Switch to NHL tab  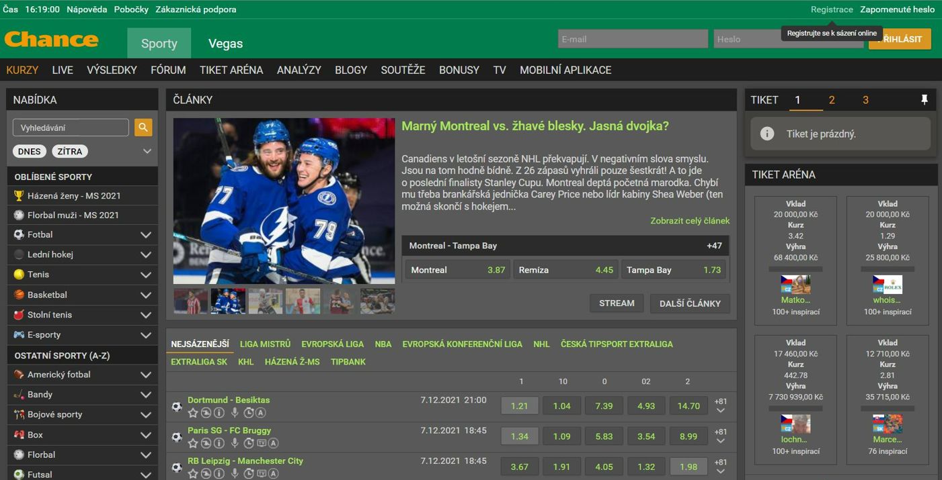[x=541, y=344]
